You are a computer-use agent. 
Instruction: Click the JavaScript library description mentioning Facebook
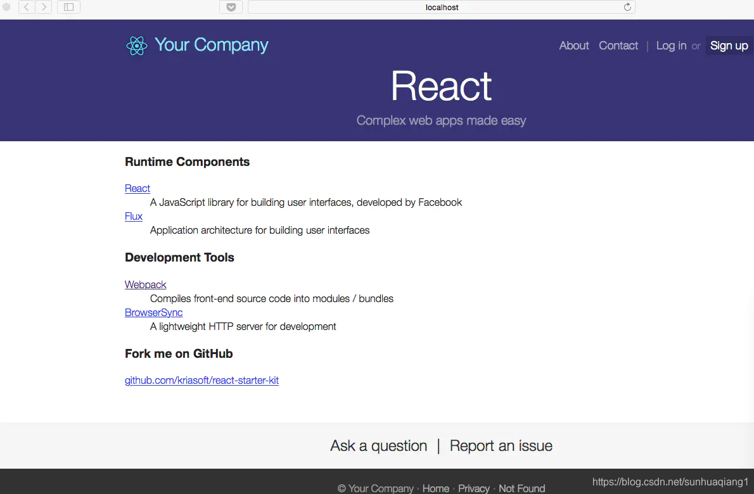(x=306, y=202)
